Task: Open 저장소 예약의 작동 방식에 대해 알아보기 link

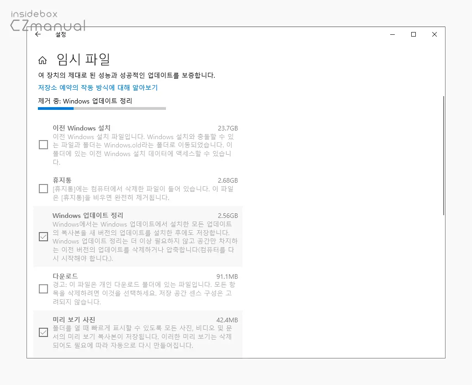Action: coord(98,88)
